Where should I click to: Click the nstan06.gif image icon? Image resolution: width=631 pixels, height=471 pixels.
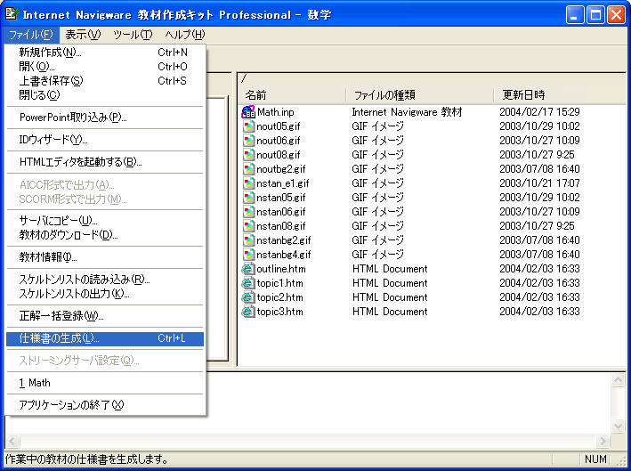(248, 212)
